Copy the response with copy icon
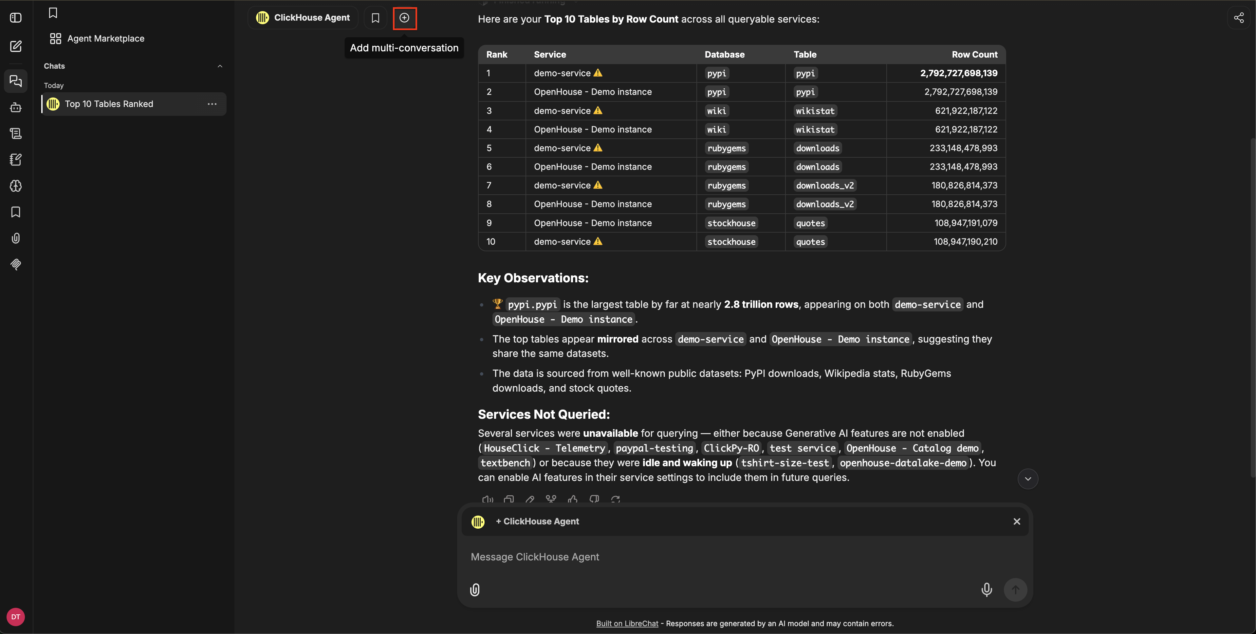The height and width of the screenshot is (634, 1256). point(508,499)
